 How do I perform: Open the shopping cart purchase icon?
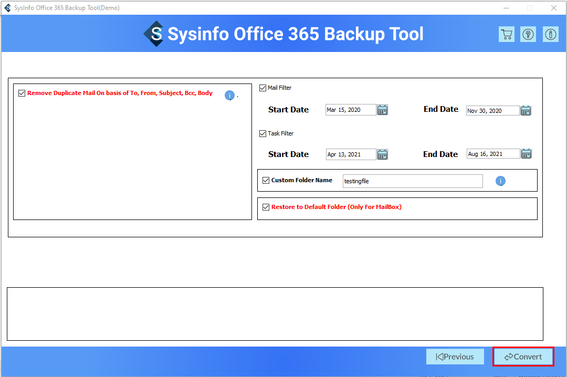pos(506,34)
